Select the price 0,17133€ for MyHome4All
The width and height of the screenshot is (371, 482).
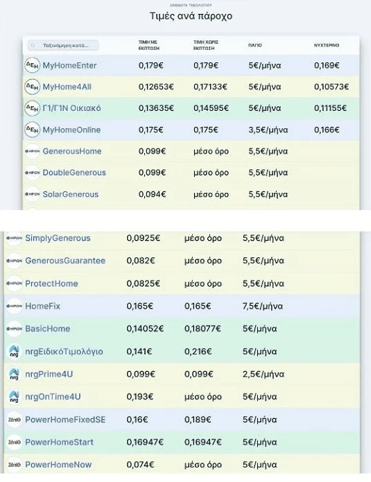click(210, 87)
